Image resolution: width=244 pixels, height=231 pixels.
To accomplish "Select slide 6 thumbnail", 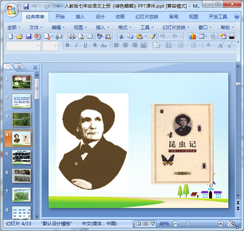I will (21, 176).
